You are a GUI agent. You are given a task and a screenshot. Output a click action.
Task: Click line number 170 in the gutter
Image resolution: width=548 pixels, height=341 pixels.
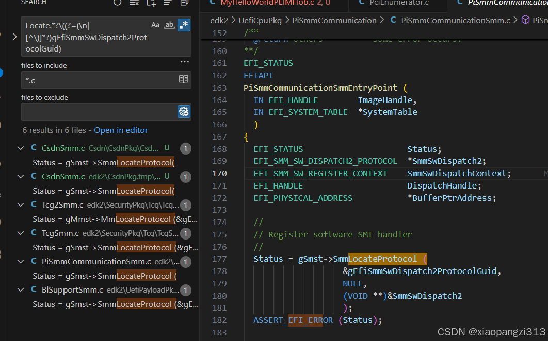point(219,174)
